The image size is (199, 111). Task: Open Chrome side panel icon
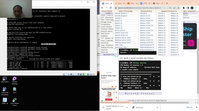coord(188,8)
